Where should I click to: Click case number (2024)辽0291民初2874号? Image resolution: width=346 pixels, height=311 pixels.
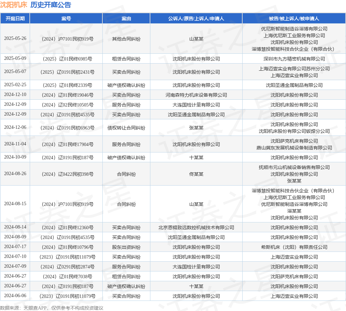coord(67,267)
